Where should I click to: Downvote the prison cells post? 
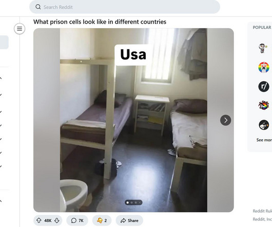57,220
